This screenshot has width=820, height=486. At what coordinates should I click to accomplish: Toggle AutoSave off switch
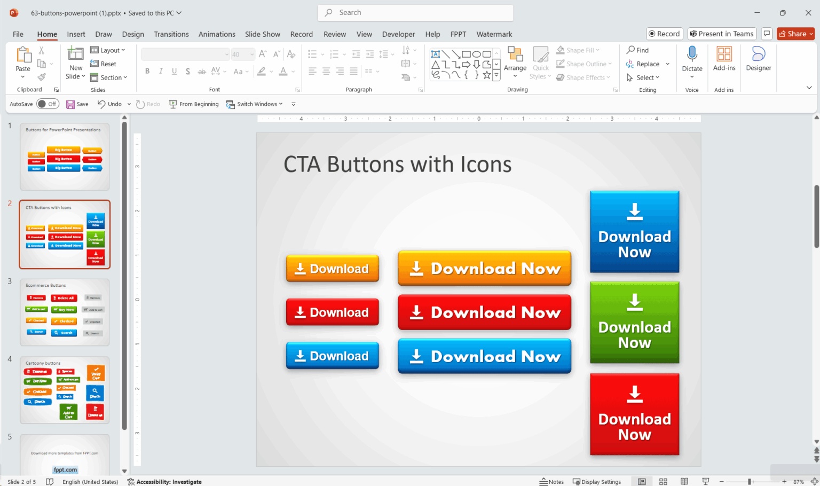click(48, 104)
